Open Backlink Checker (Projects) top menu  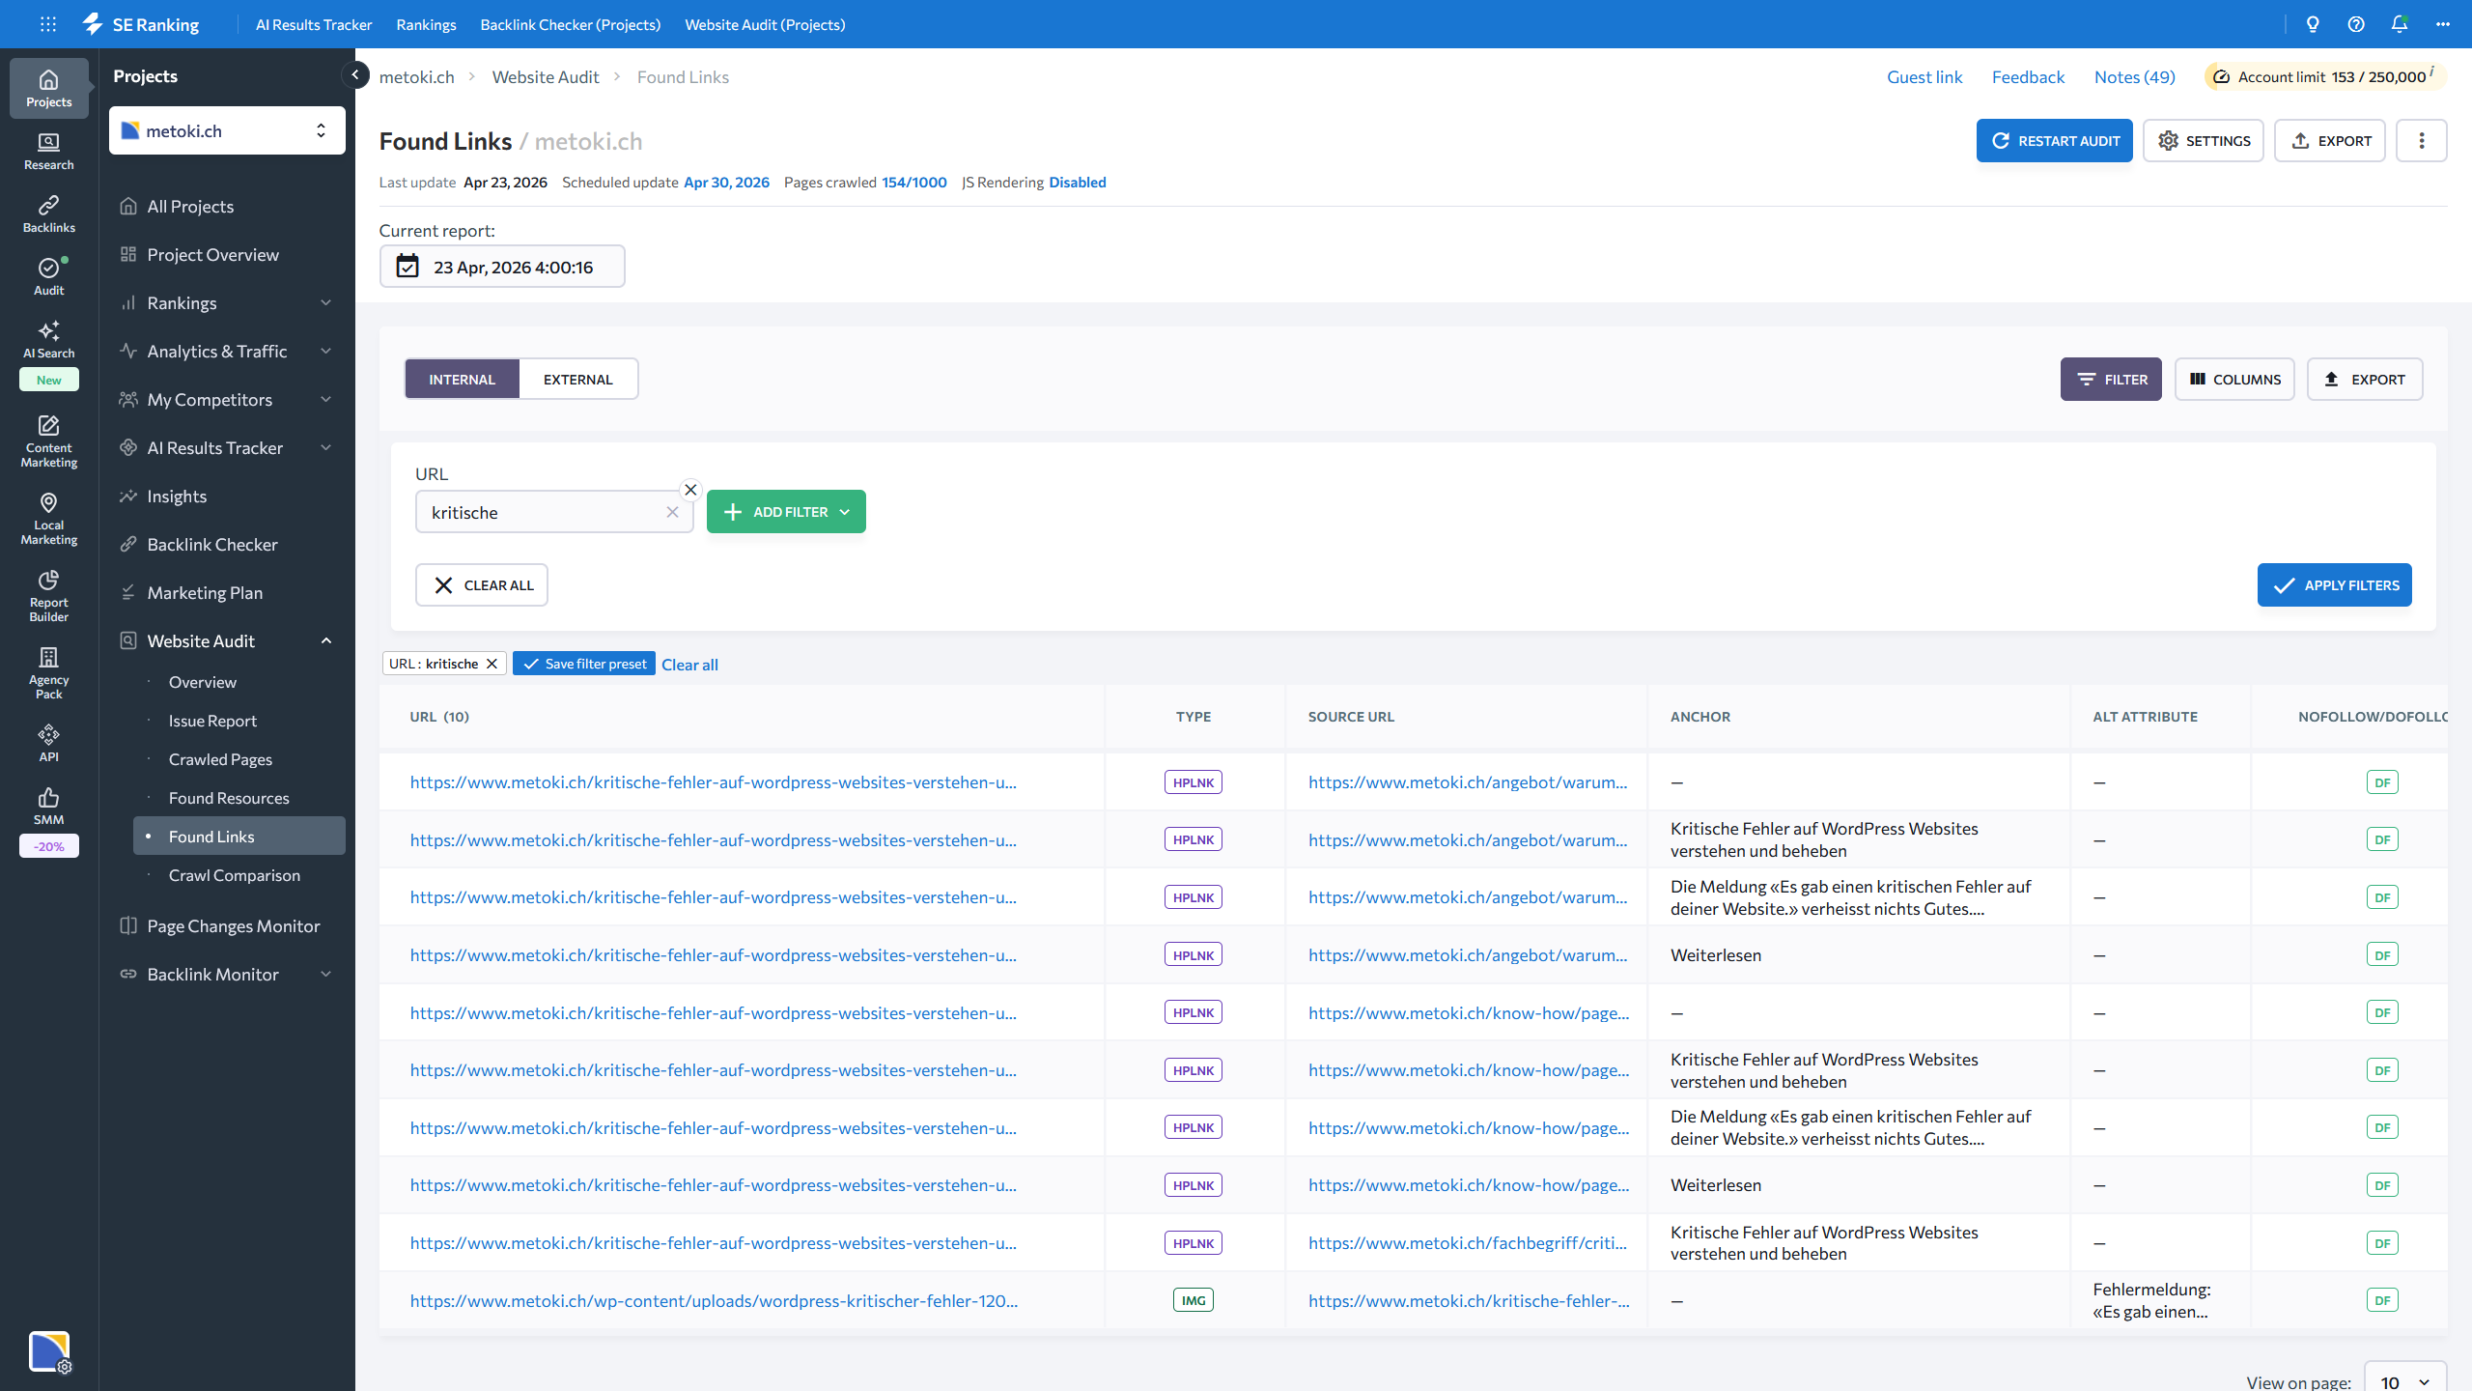coord(570,24)
